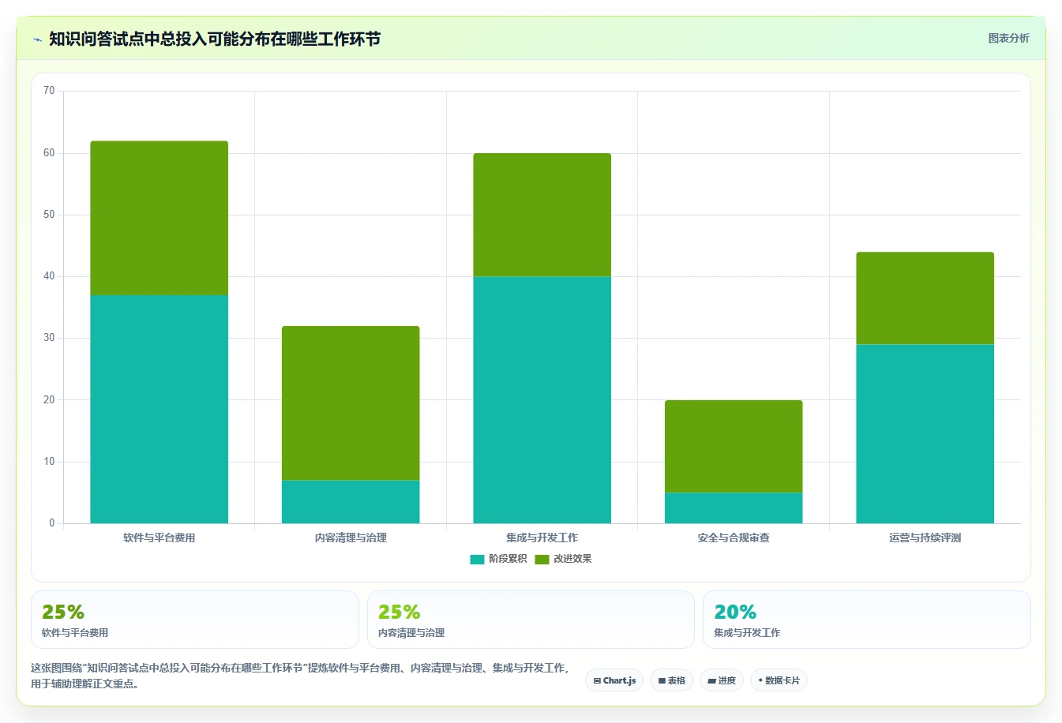Screen dimensions: 1062x723
Task: Click the 安全与合规审查 x-axis label
Action: coord(734,538)
